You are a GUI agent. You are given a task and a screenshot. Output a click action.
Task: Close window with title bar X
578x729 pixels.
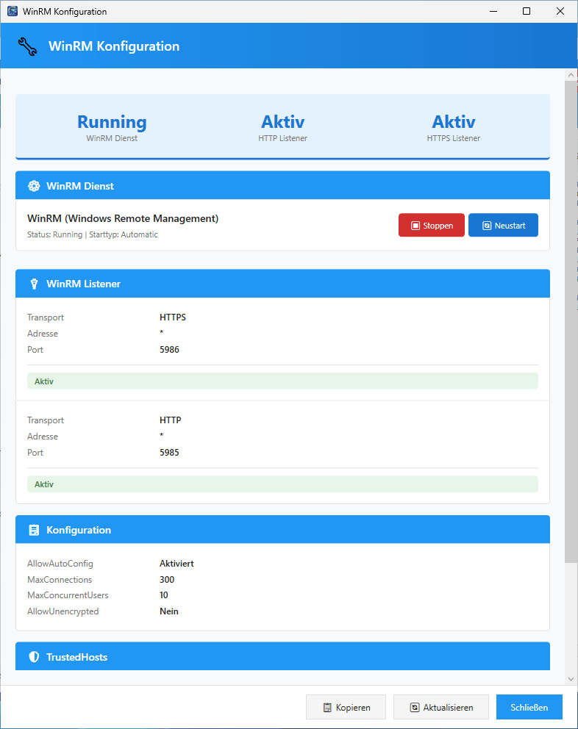[560, 11]
